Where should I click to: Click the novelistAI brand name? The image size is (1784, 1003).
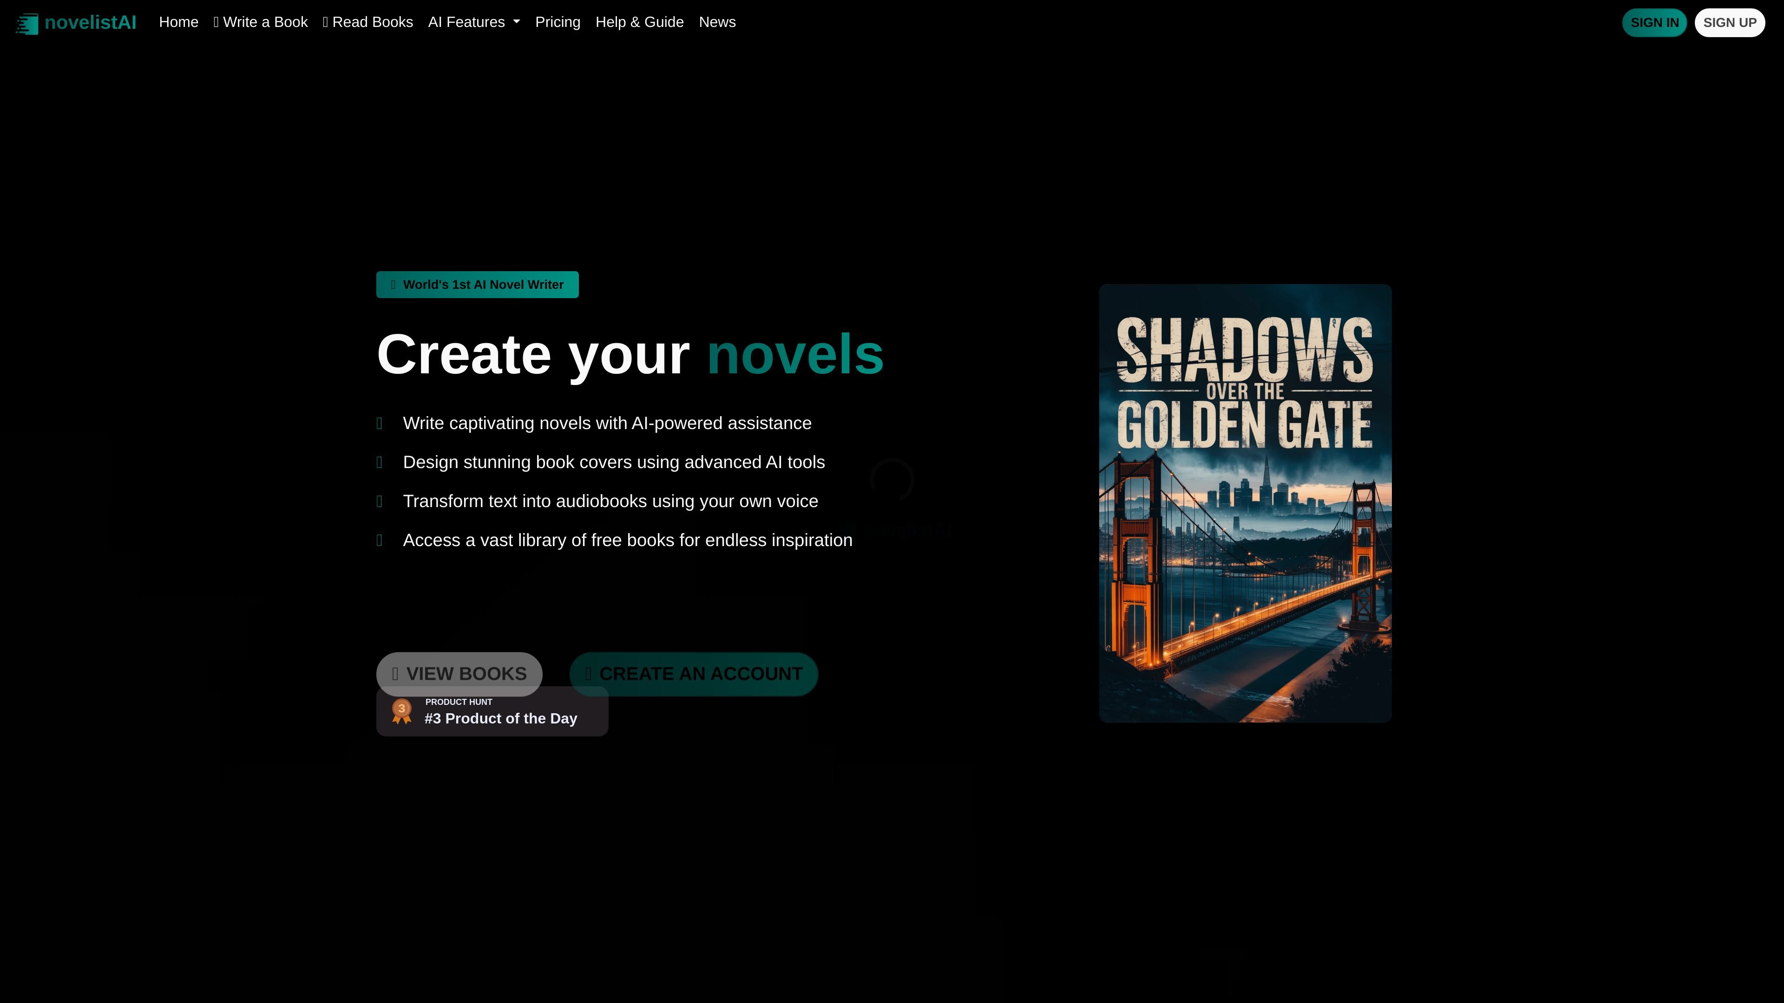pyautogui.click(x=90, y=22)
